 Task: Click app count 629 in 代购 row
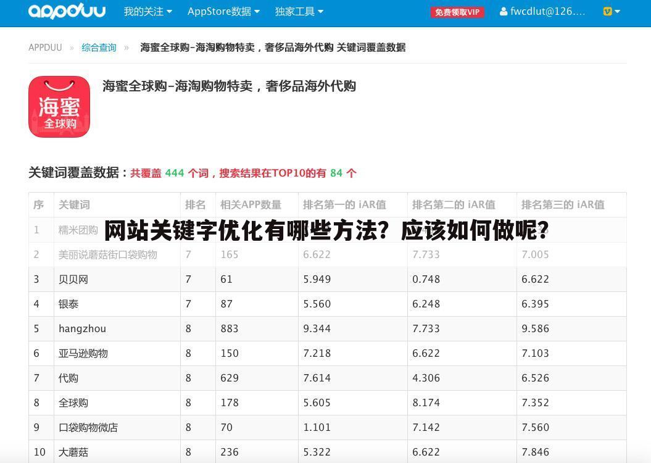coord(230,378)
